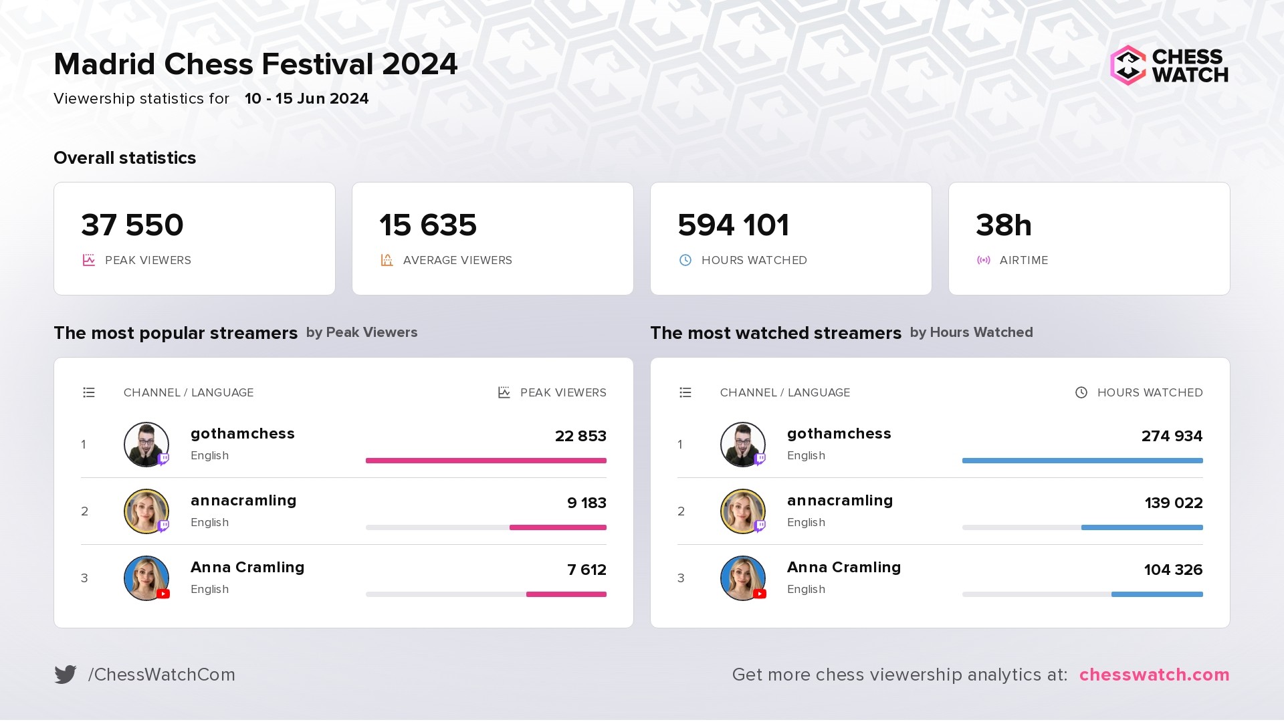Click the by Peak Viewers subtitle
The image size is (1284, 722).
tap(362, 332)
